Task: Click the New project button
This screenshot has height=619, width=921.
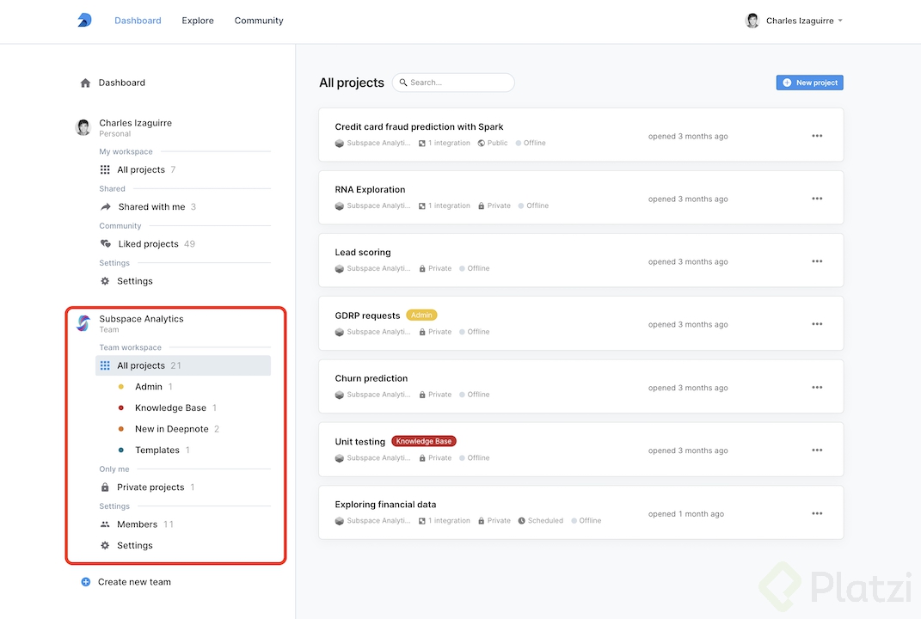Action: (x=809, y=82)
